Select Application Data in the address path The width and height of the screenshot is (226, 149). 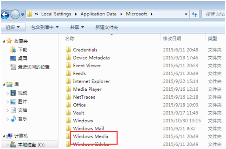click(98, 14)
